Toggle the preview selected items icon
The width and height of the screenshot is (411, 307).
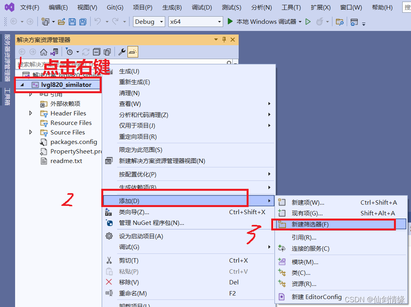133,52
